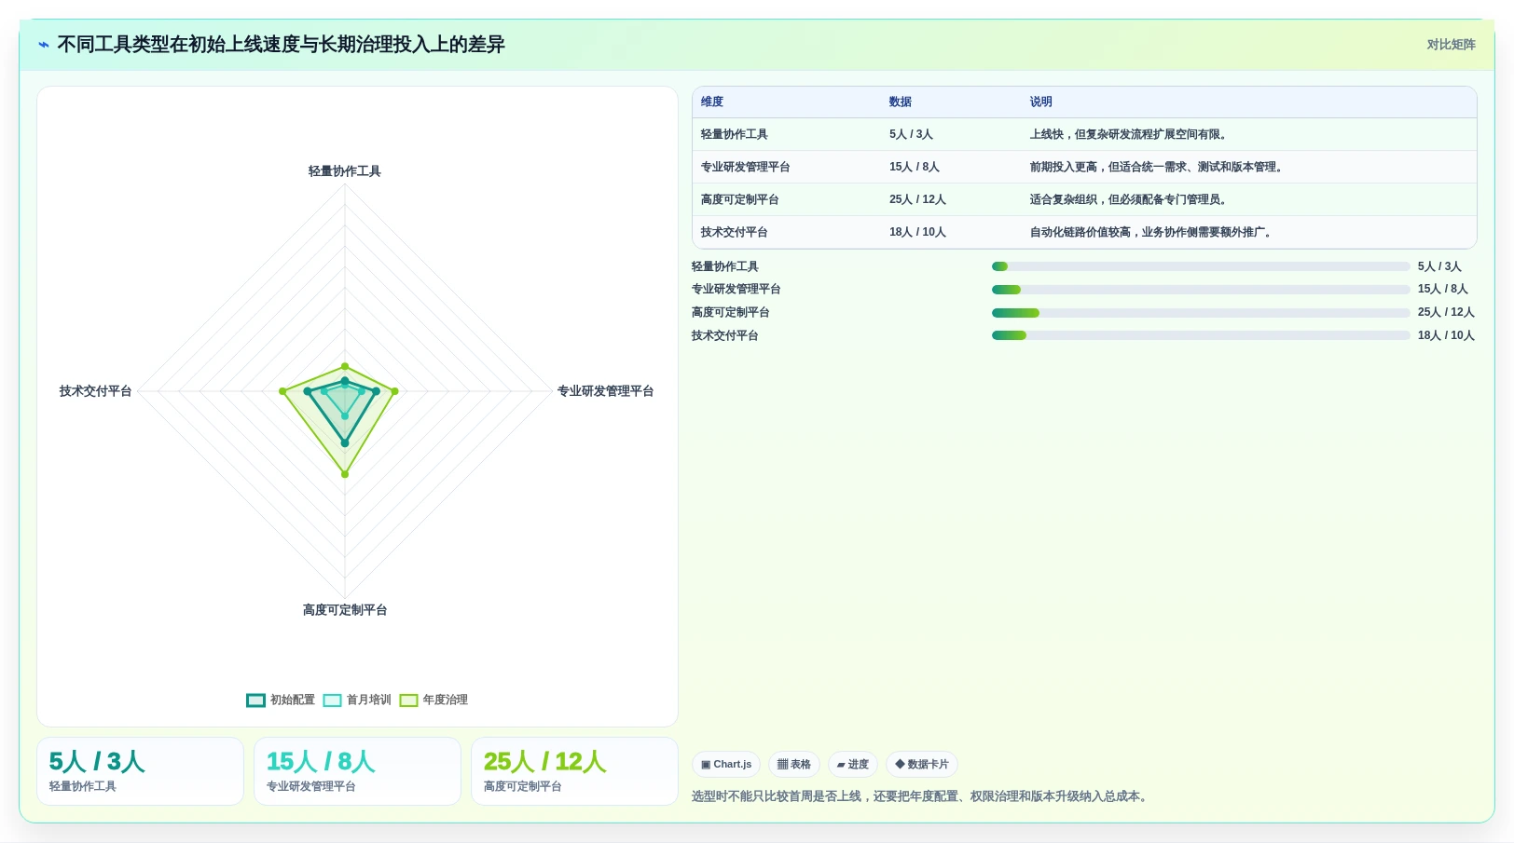Click the 技术交付平台 progress bar
Viewport: 1514px width, 843px height.
pos(1201,335)
